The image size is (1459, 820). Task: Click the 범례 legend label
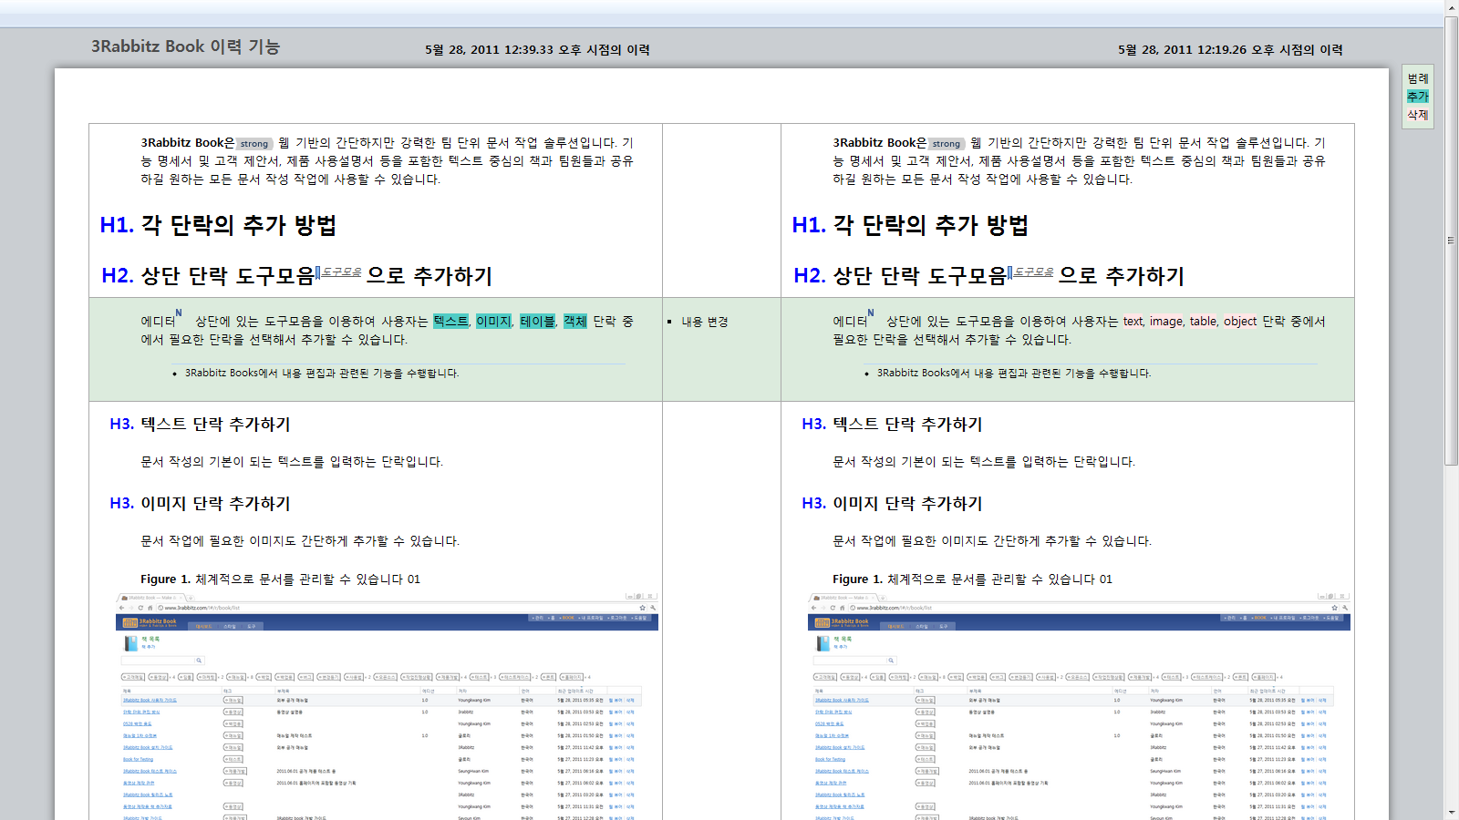(1418, 78)
